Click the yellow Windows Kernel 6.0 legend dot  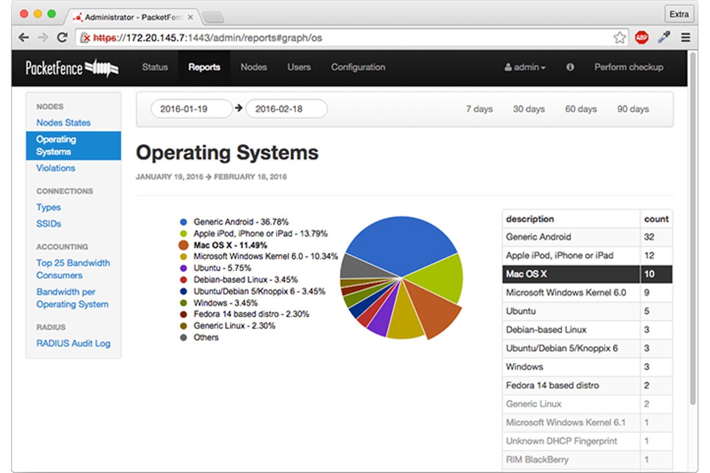(183, 256)
